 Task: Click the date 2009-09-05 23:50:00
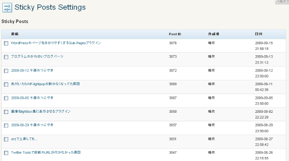[x=264, y=101]
